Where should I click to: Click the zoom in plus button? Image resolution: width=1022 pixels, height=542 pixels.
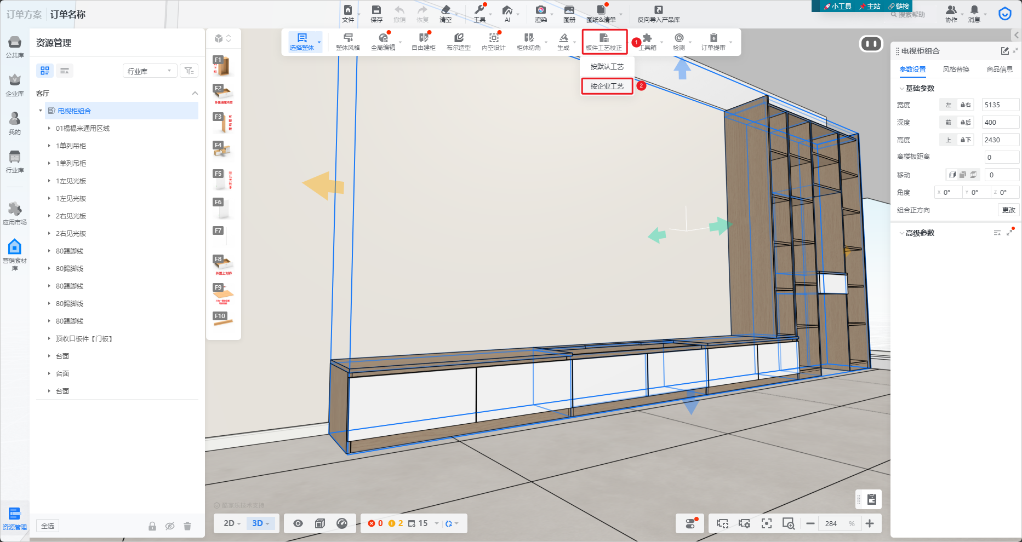pos(870,524)
